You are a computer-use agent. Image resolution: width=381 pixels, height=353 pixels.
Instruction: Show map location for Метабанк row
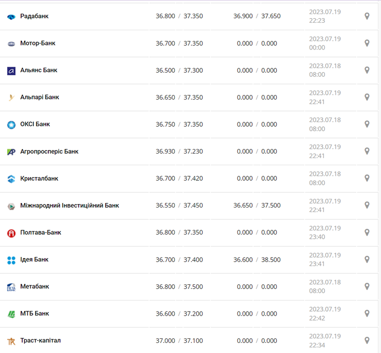pyautogui.click(x=367, y=286)
